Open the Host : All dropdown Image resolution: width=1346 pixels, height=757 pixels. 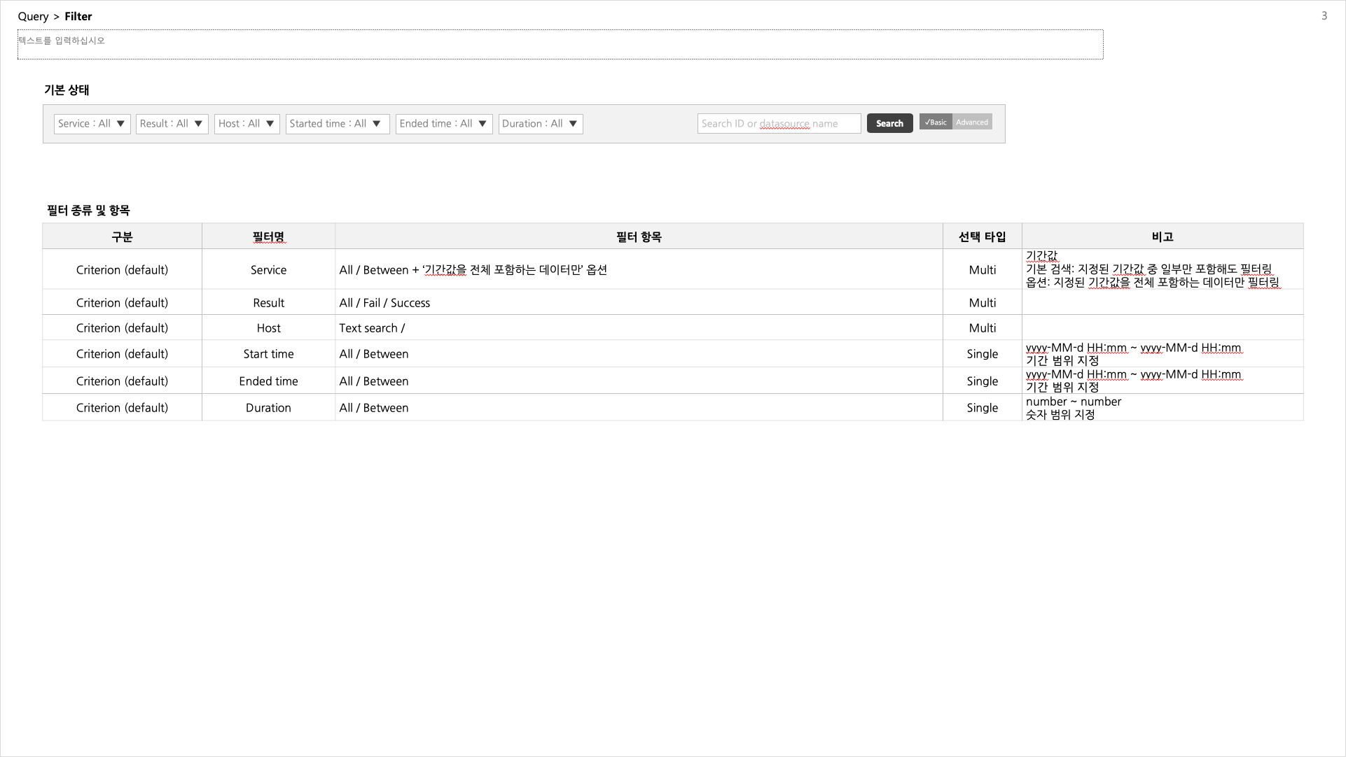[x=247, y=124]
